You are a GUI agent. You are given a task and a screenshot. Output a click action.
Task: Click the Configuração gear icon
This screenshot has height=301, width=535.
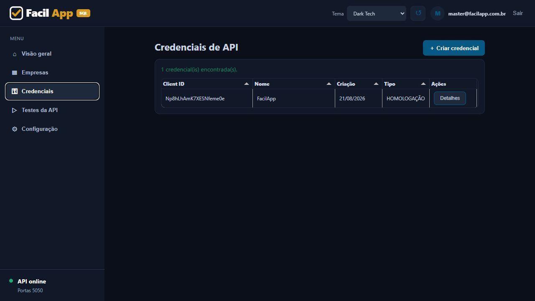pyautogui.click(x=15, y=129)
